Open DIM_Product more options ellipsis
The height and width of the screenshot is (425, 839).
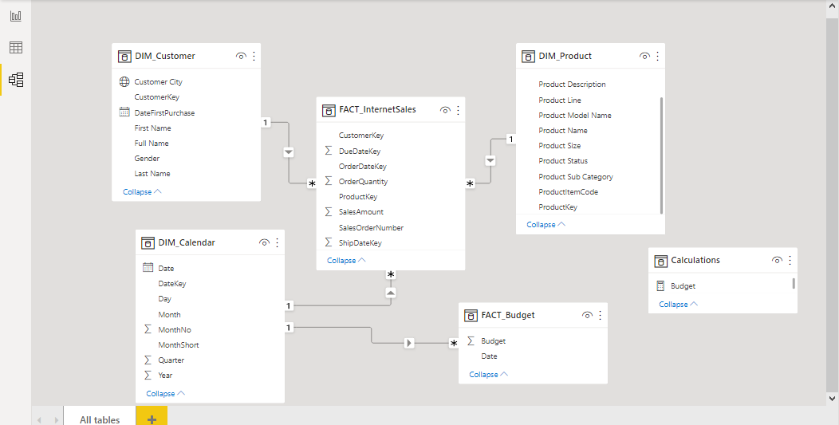coord(658,56)
